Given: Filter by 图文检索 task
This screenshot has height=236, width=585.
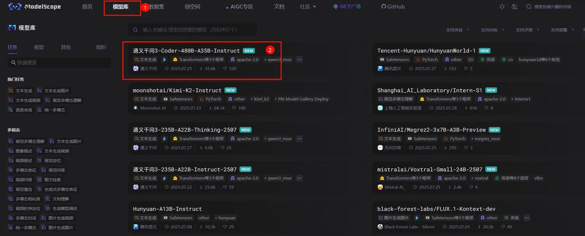Looking at the screenshot, I should click(49, 180).
